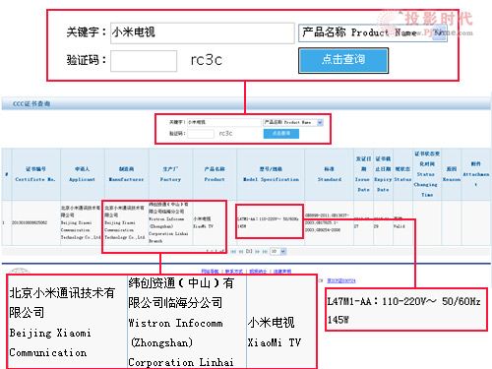The height and width of the screenshot is (369, 492).
Task: Go to next page of results
Action: 257,251
